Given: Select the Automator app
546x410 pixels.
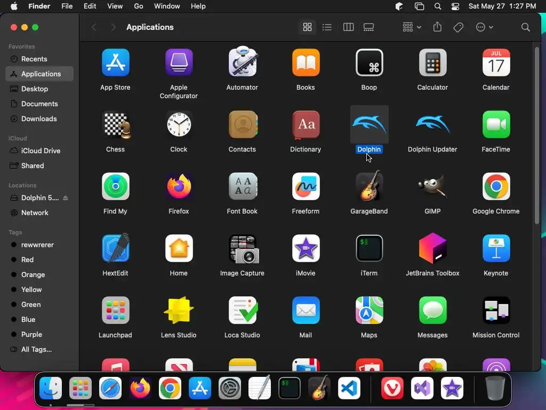Looking at the screenshot, I should tap(243, 62).
